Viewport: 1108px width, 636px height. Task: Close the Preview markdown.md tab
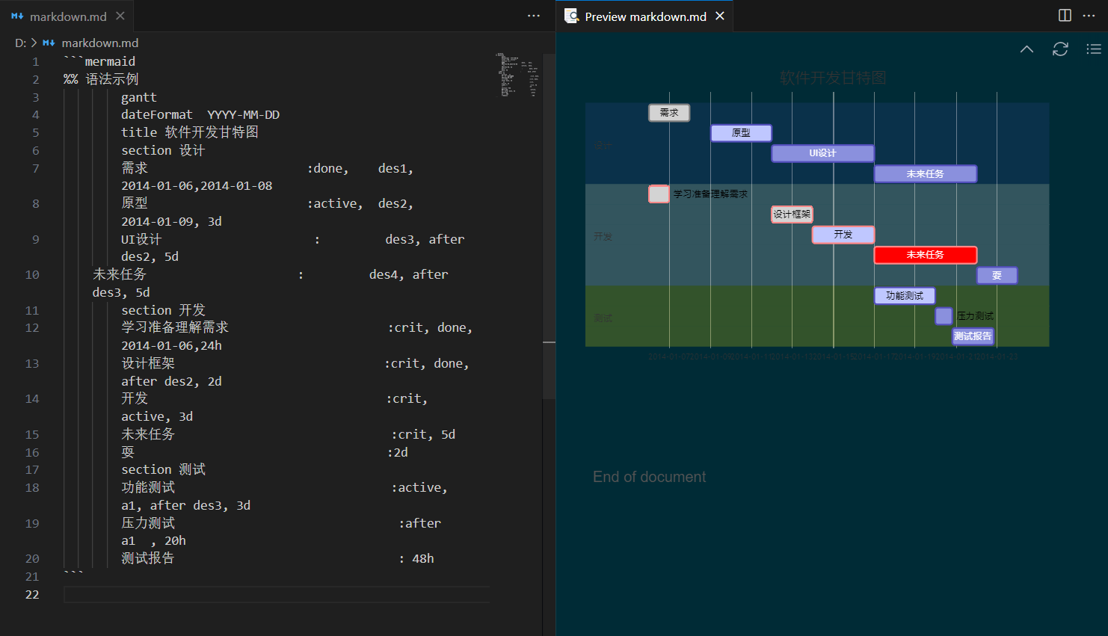(720, 16)
